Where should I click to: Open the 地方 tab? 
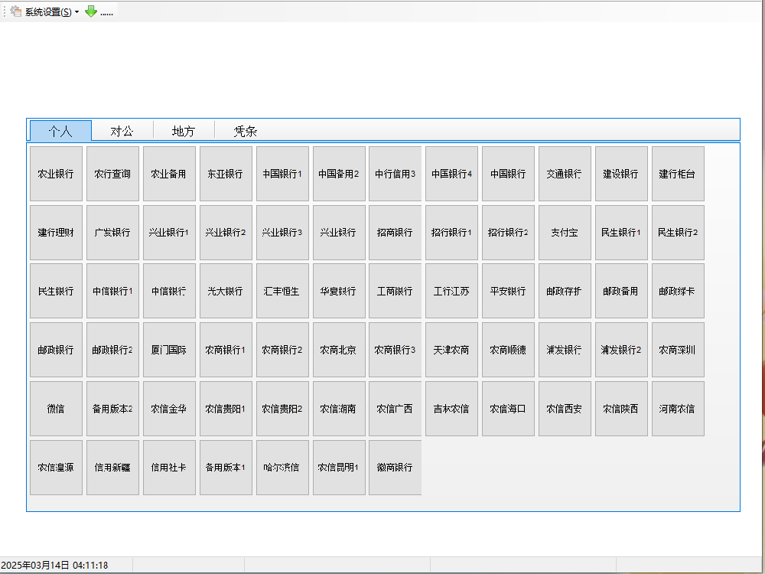coord(184,131)
